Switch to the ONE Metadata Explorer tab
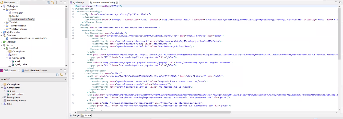The width and height of the screenshot is (343, 119). pos(36,70)
